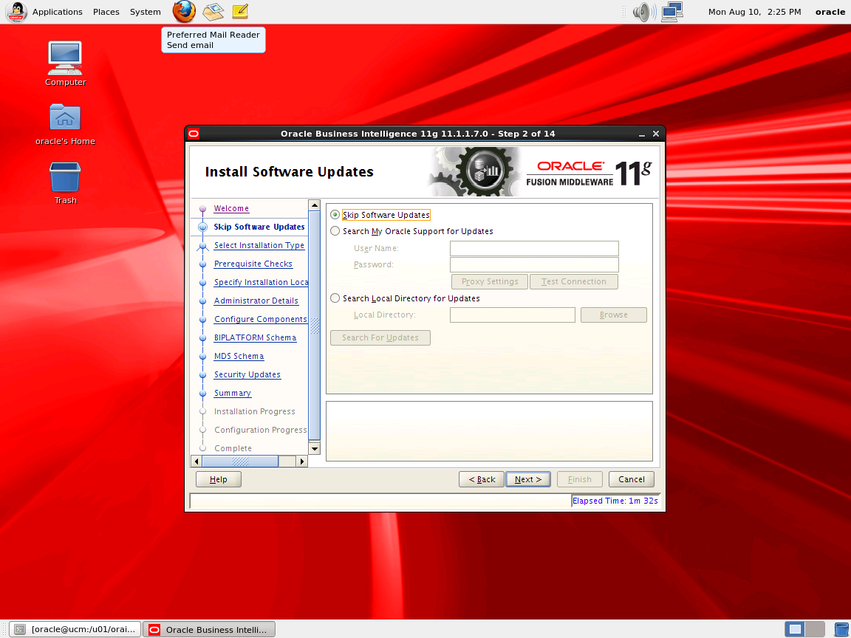Viewport: 851px width, 638px height.
Task: Click the Browse button
Action: tap(613, 315)
